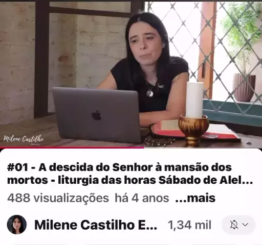Expand description via "...mais" link
Screen dimensions: 262x245
[x=195, y=198]
